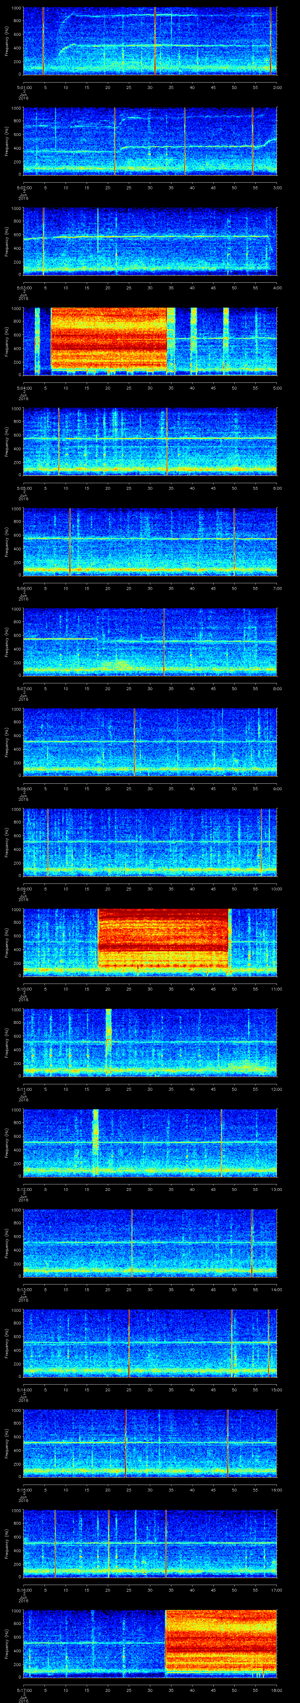Click the 5:11:00 start time label
The image size is (300, 1703).
click(24, 1089)
